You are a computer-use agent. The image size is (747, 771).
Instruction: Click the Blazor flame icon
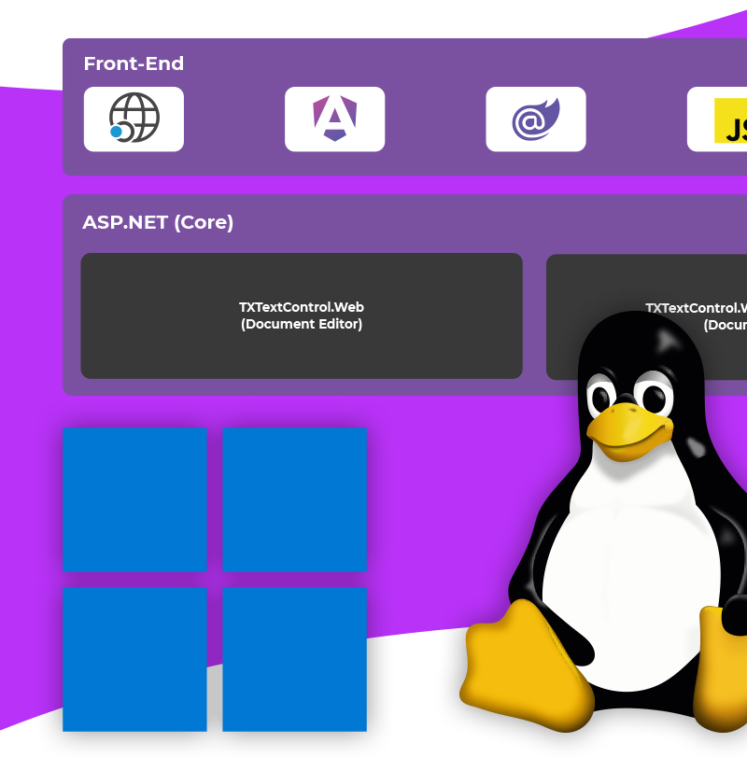[535, 119]
